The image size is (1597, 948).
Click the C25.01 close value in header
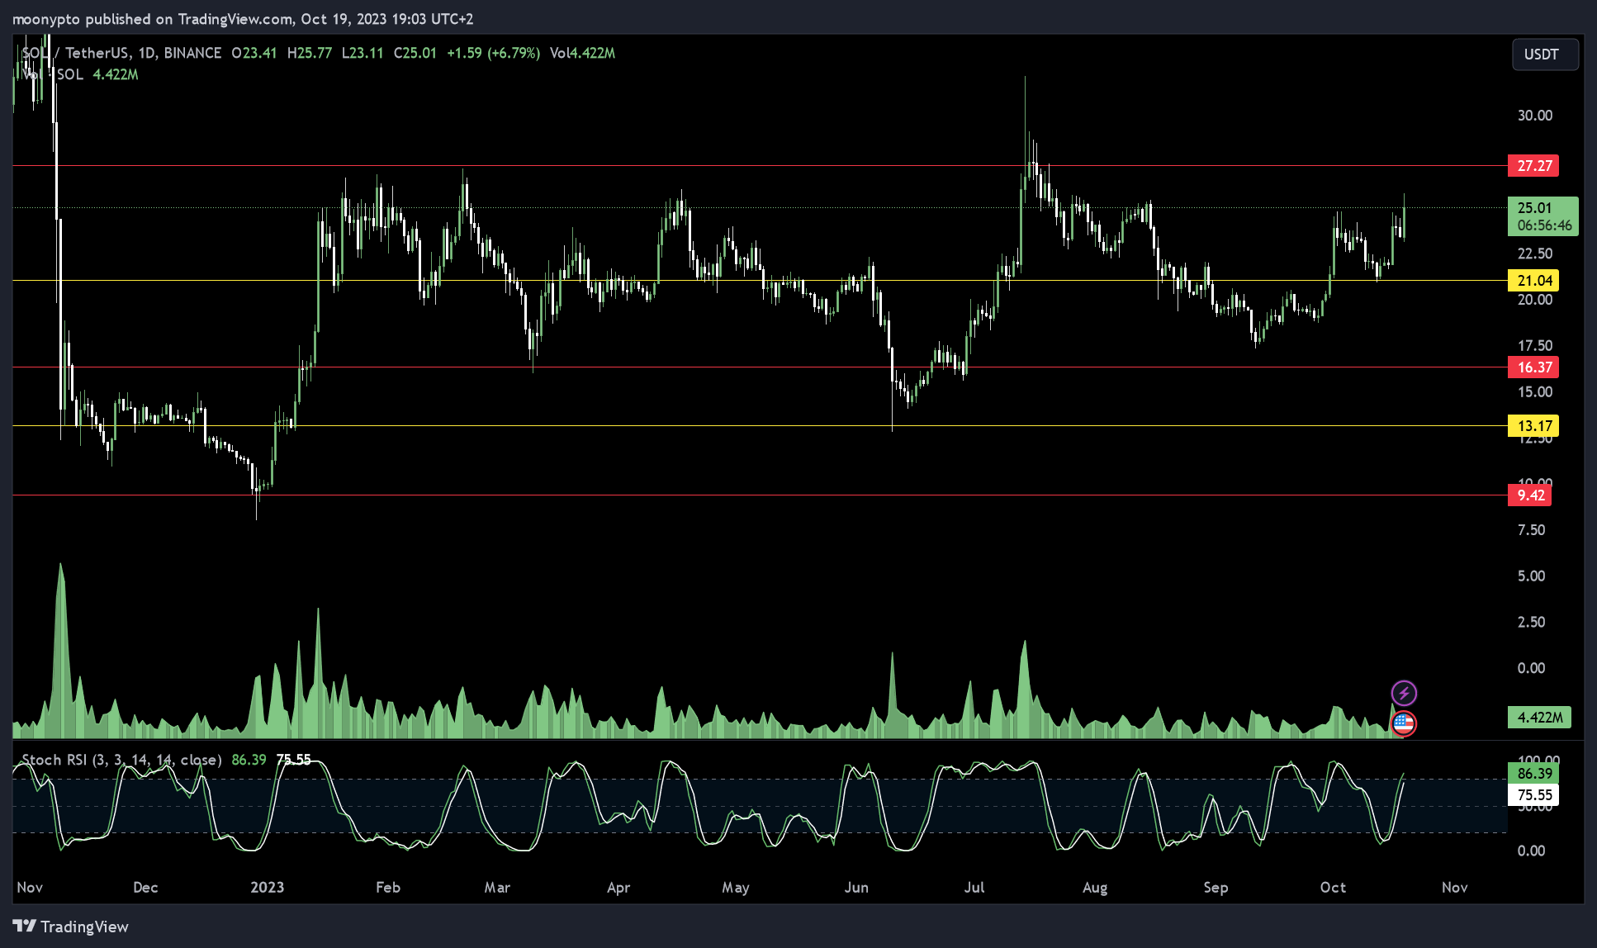(x=415, y=53)
